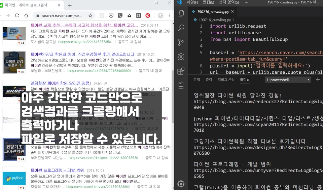Open the Pinterest extension icon

point(148,15)
